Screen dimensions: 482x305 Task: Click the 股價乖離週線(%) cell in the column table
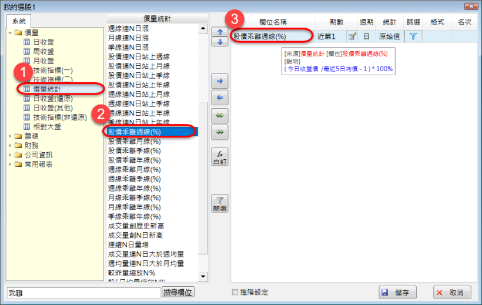[273, 36]
